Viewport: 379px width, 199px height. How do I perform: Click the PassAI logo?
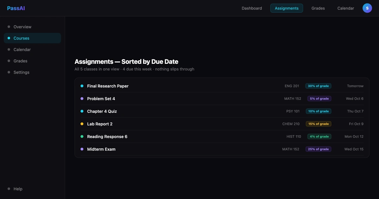click(x=16, y=8)
